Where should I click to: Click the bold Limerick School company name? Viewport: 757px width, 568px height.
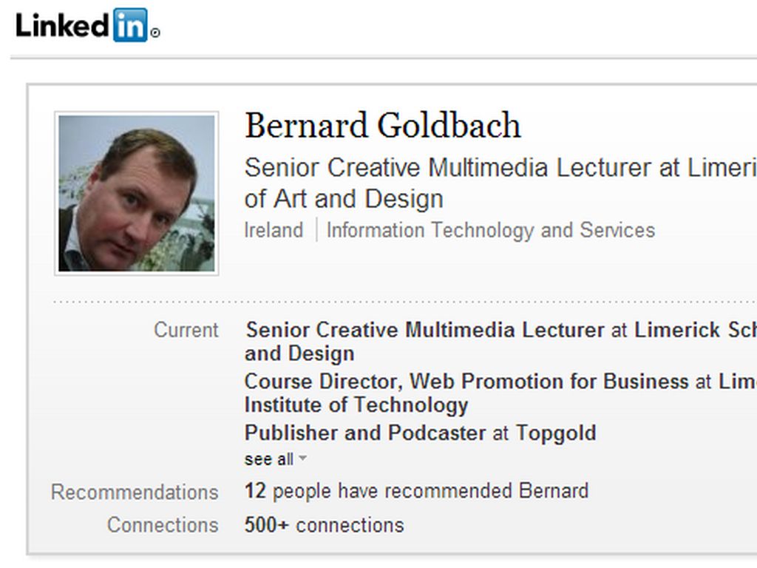pyautogui.click(x=695, y=330)
